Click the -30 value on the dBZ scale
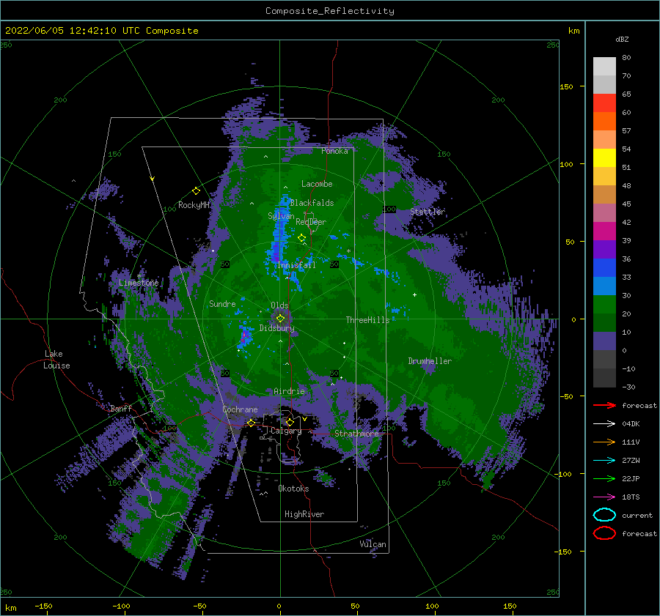Viewport: 660px width, 616px height. tap(628, 387)
